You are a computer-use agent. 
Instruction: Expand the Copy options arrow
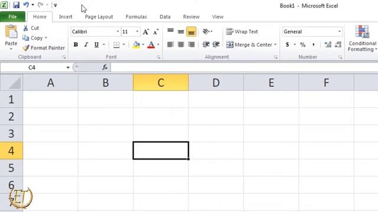pyautogui.click(x=46, y=38)
